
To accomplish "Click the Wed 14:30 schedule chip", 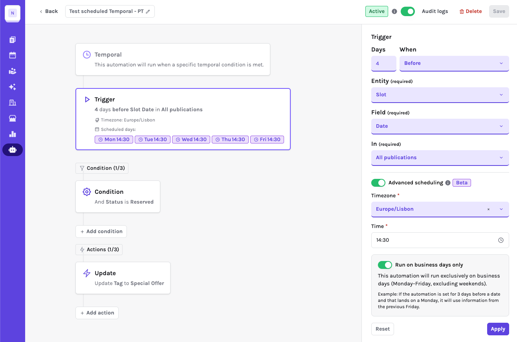I will click(191, 140).
